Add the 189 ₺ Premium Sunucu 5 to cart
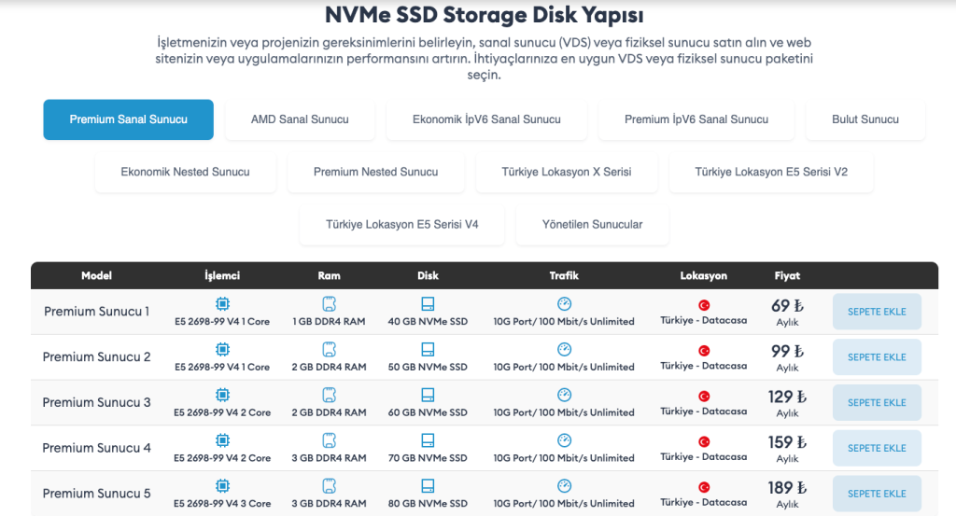956x530 pixels. point(877,494)
